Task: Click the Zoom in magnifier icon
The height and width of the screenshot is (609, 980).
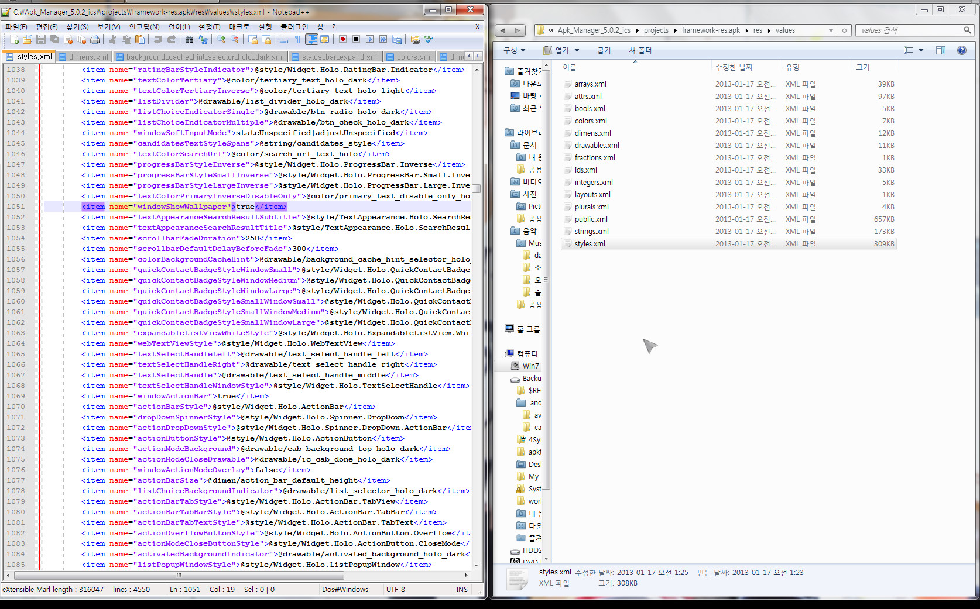Action: pos(221,40)
